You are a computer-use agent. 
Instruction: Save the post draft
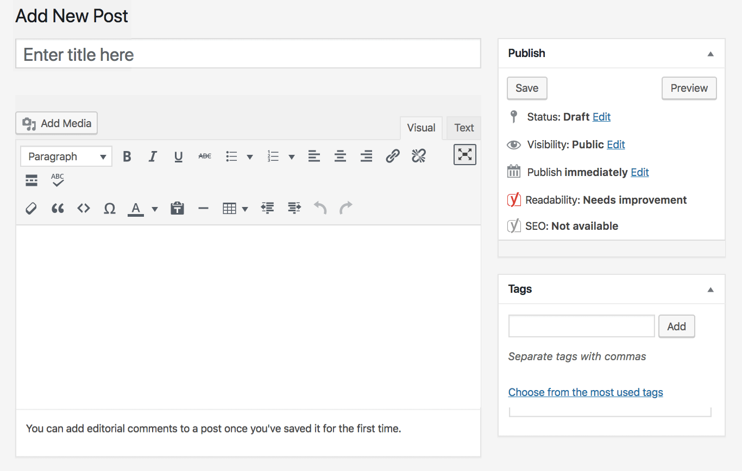coord(527,89)
